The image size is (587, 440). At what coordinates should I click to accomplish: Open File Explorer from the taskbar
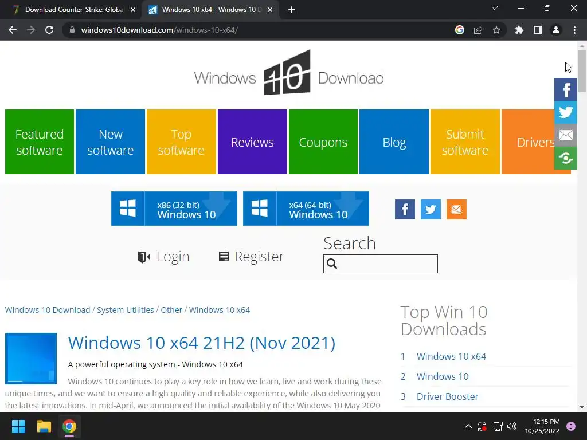coord(44,426)
